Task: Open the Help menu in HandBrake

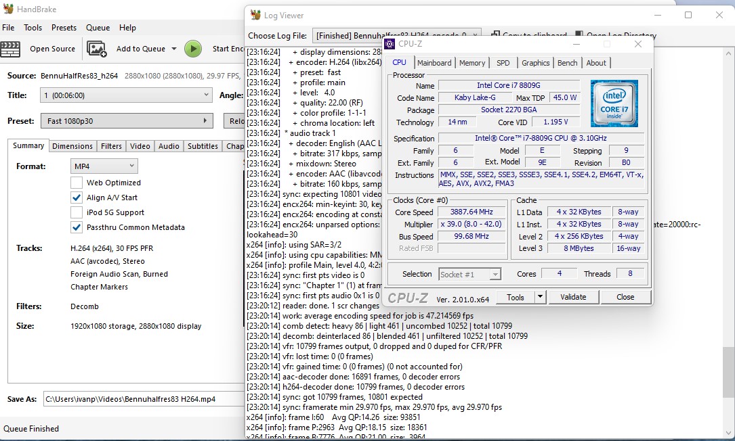Action: point(127,28)
